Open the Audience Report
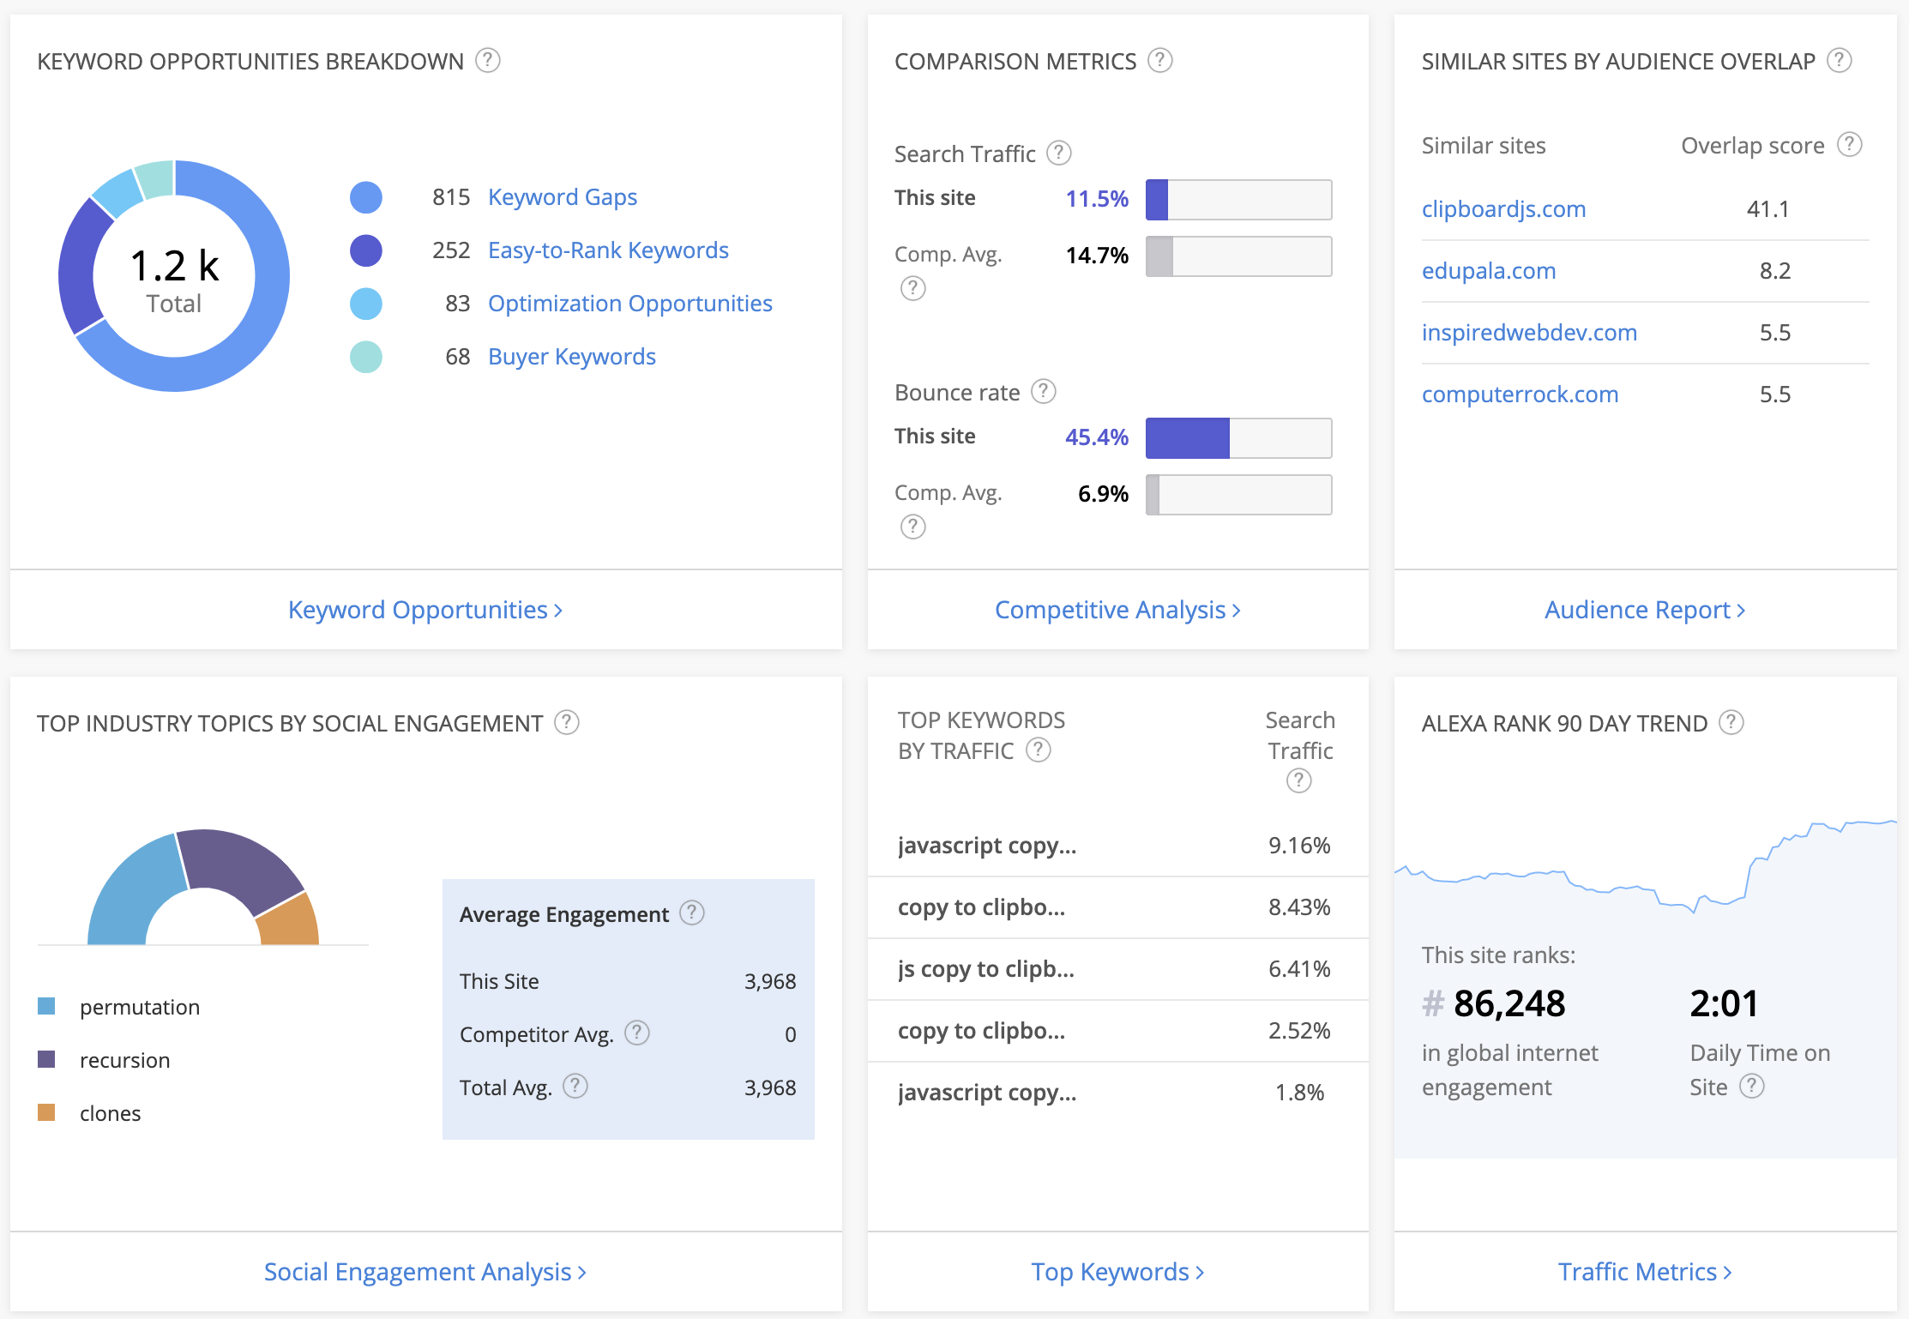Viewport: 1909px width, 1319px height. (x=1645, y=610)
